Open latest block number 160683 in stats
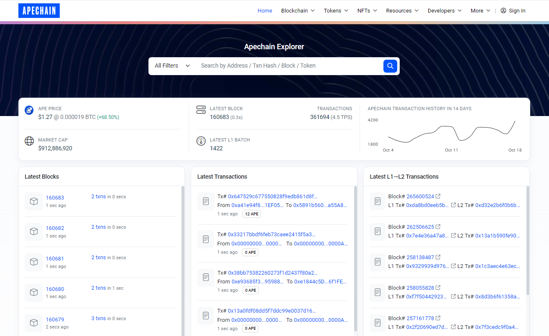Image resolution: width=549 pixels, height=336 pixels. click(220, 117)
